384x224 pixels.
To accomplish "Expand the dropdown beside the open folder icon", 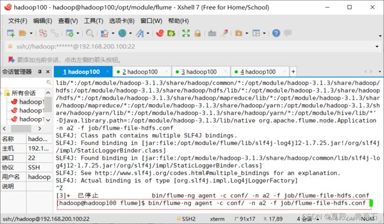I will tap(31, 33).
